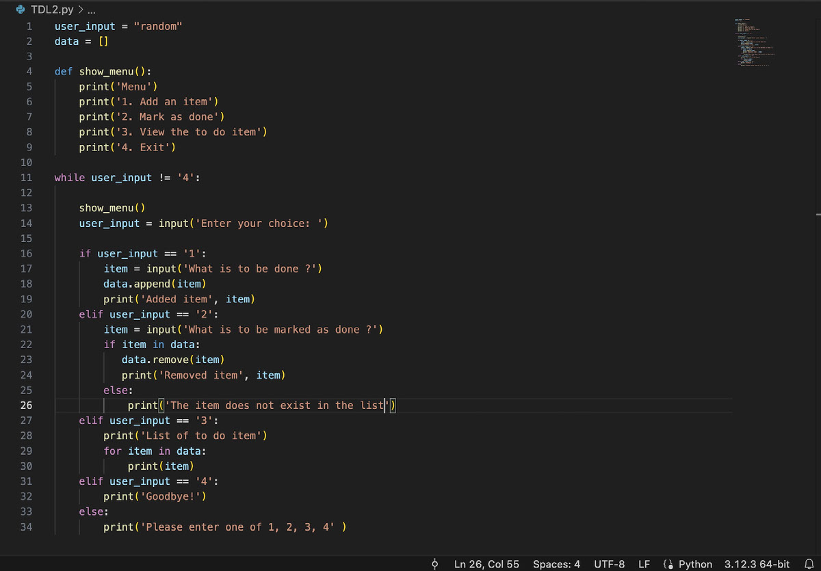Click line number 11 in gutter
This screenshot has height=571, width=821.
[26, 178]
